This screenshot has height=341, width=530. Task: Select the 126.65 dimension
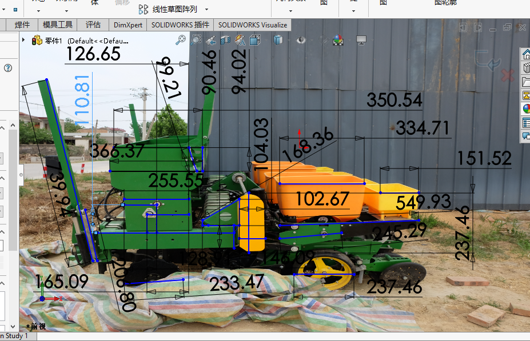tap(93, 54)
